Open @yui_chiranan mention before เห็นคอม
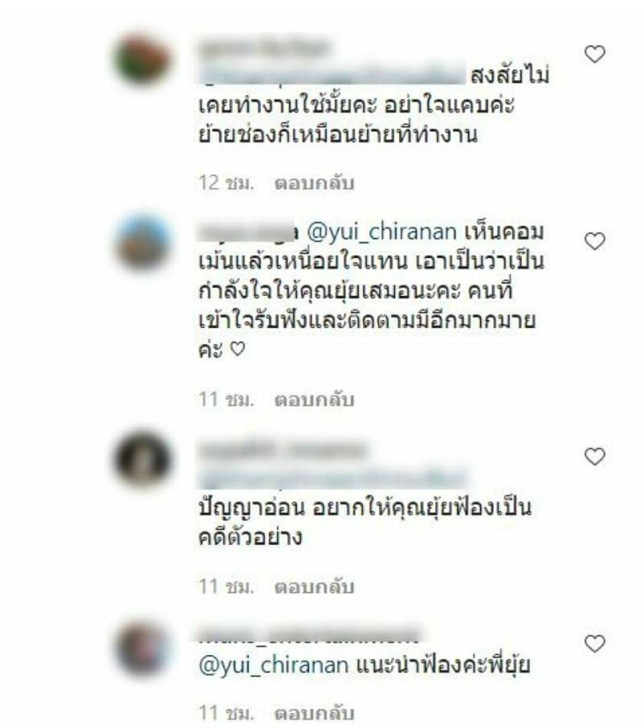 tap(381, 232)
